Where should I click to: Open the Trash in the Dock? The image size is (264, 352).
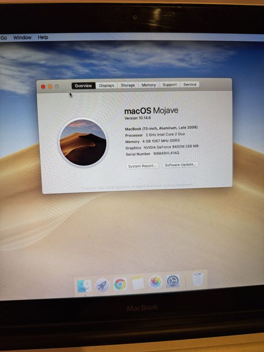tap(198, 279)
